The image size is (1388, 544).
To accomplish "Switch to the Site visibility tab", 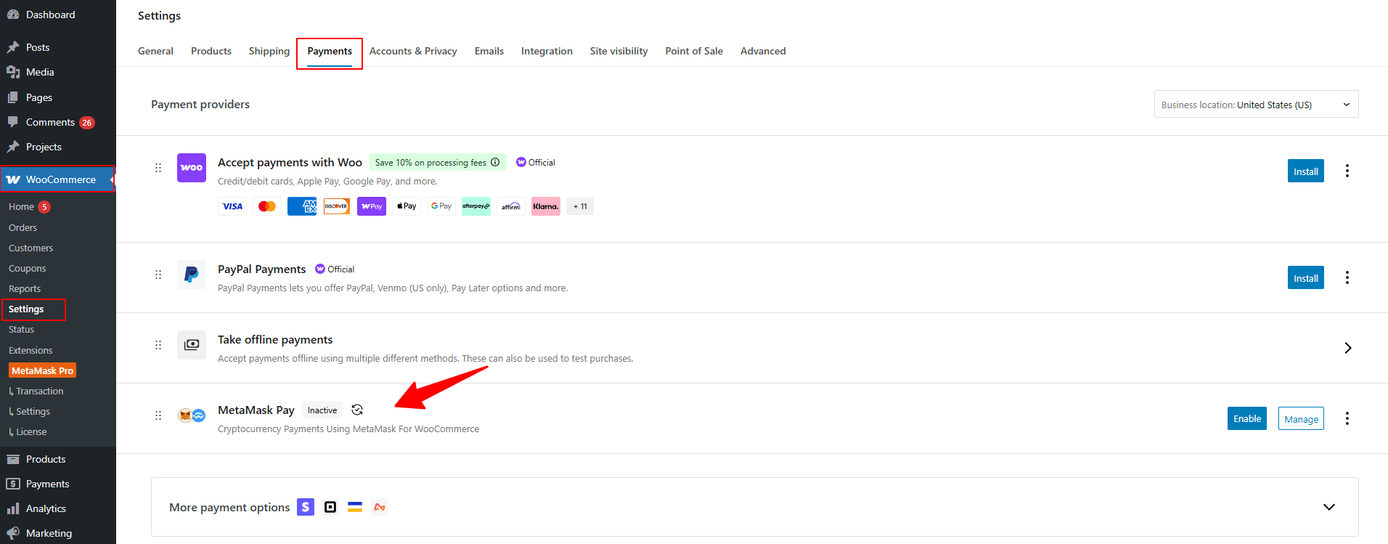I will (619, 51).
